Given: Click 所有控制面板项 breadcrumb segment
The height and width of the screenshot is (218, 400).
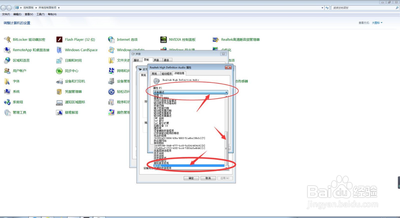Looking at the screenshot, I should (x=47, y=8).
